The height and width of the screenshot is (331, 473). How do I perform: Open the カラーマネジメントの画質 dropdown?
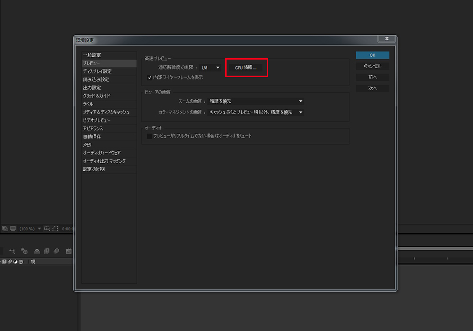click(255, 112)
